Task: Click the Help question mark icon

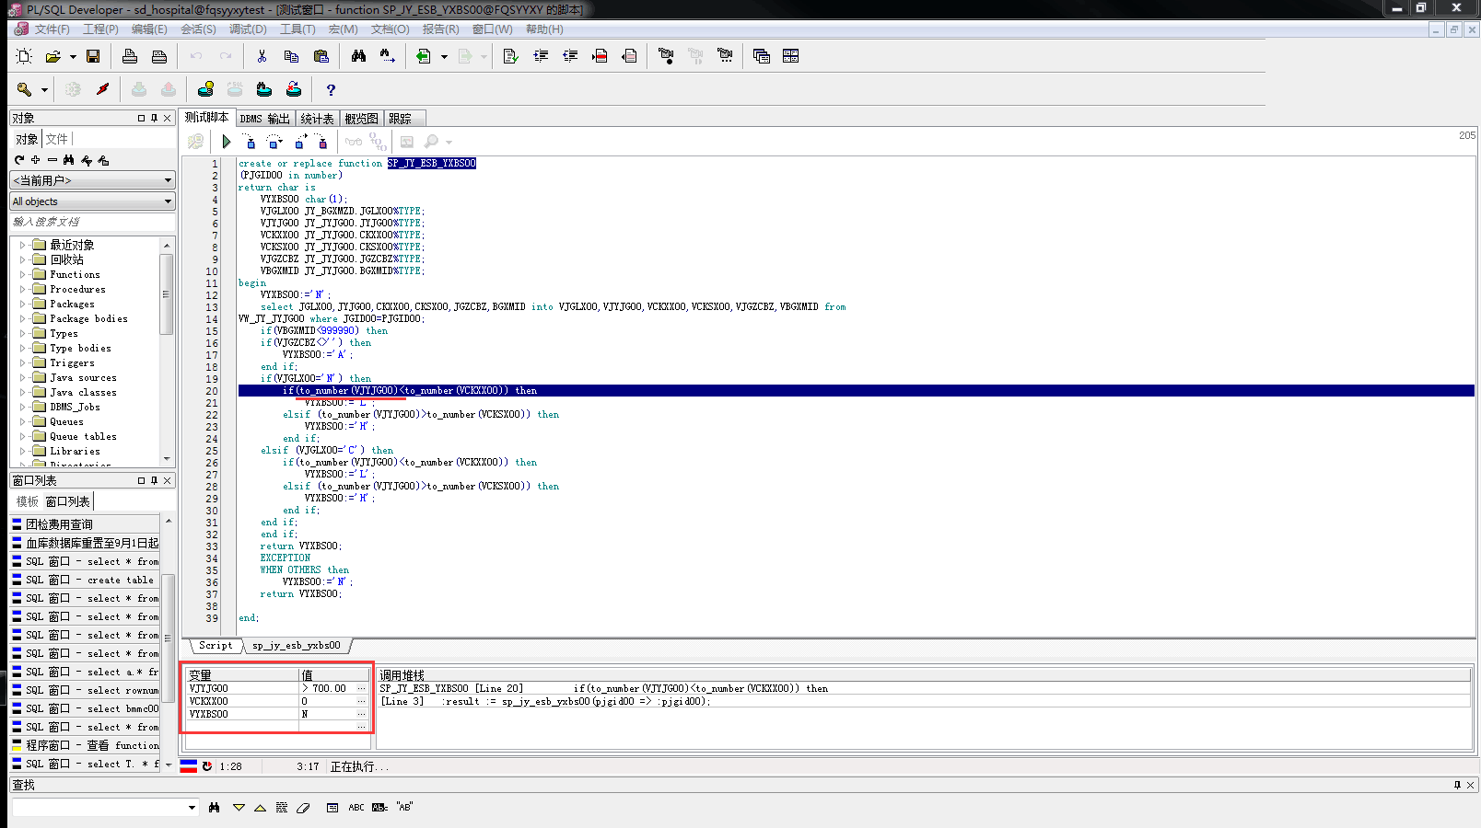Action: coord(331,89)
